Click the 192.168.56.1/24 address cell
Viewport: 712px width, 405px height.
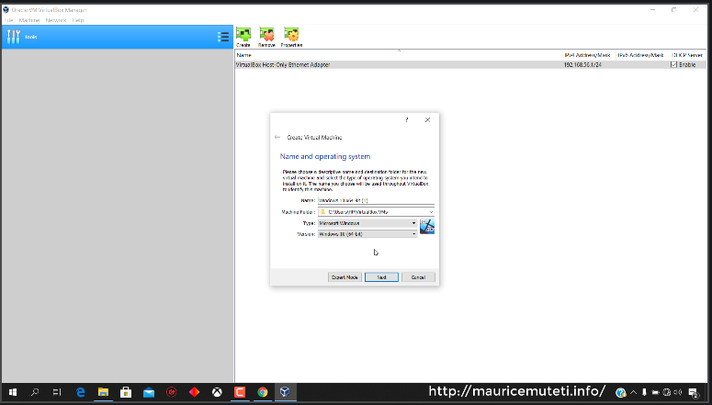tap(582, 65)
